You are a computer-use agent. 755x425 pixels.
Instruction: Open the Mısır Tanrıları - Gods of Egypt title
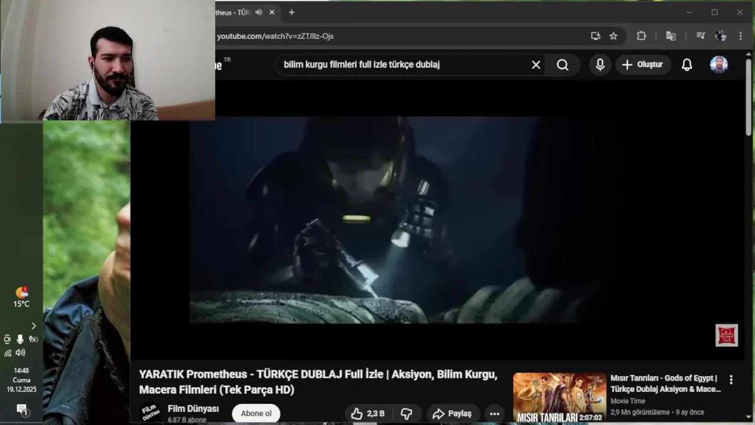point(665,384)
